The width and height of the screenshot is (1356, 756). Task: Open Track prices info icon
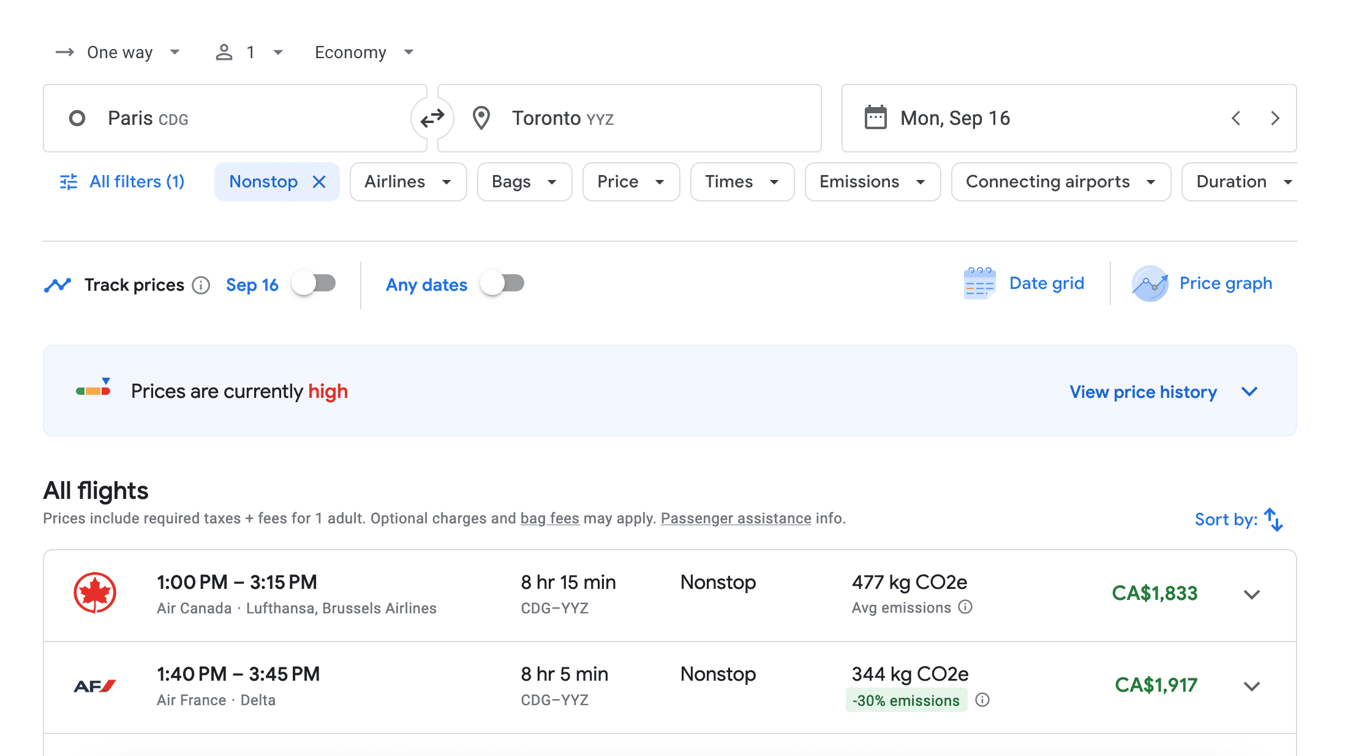click(x=201, y=285)
